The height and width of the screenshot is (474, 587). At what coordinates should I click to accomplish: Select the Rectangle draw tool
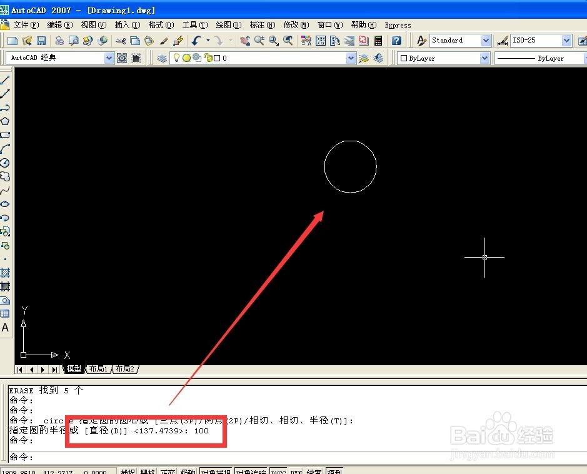click(x=5, y=135)
